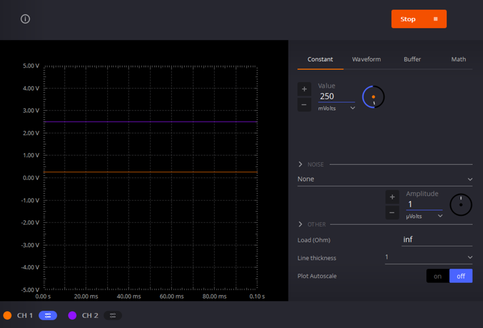Screen dimensions: 483x328
Task: Click the Value rotary knob
Action: point(373,97)
